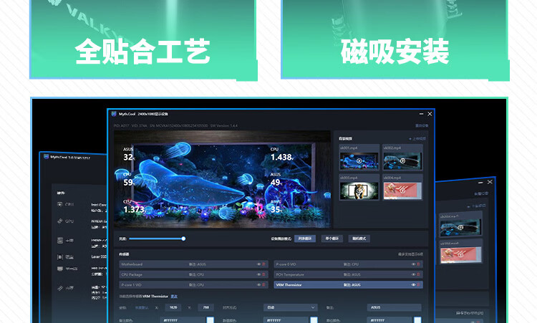Click the X coordinate field showing 1620
Image resolution: width=537 pixels, height=323 pixels.
pos(173,307)
